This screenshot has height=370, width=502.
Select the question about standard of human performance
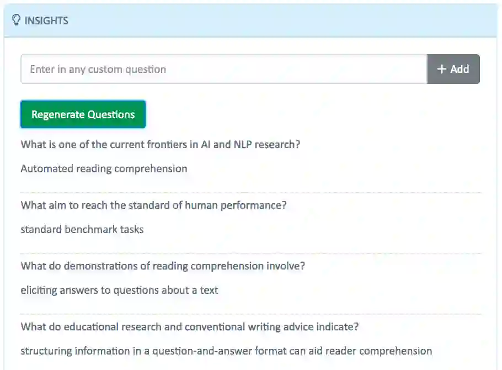[153, 205]
